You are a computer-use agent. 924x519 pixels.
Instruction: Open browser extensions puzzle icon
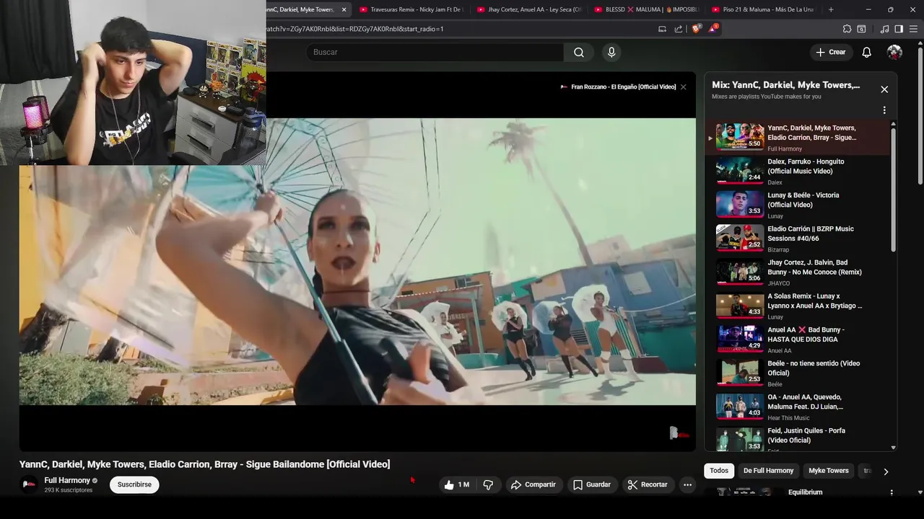847,29
